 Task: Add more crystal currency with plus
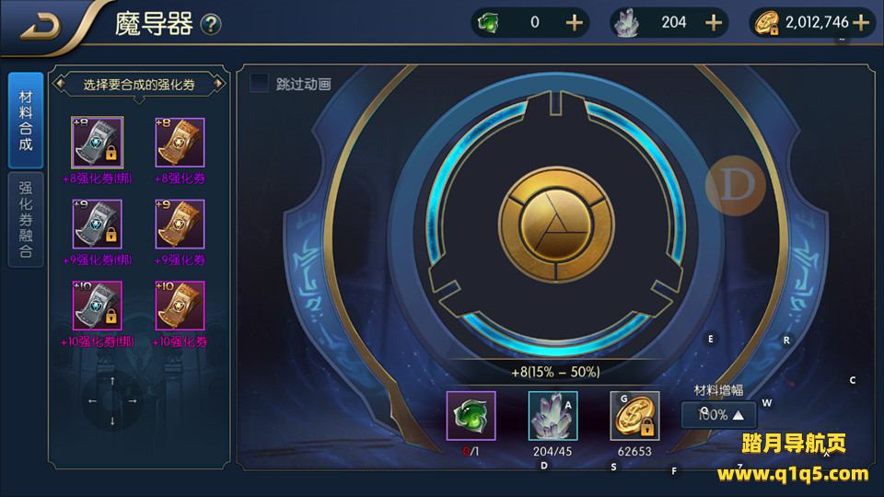click(713, 22)
